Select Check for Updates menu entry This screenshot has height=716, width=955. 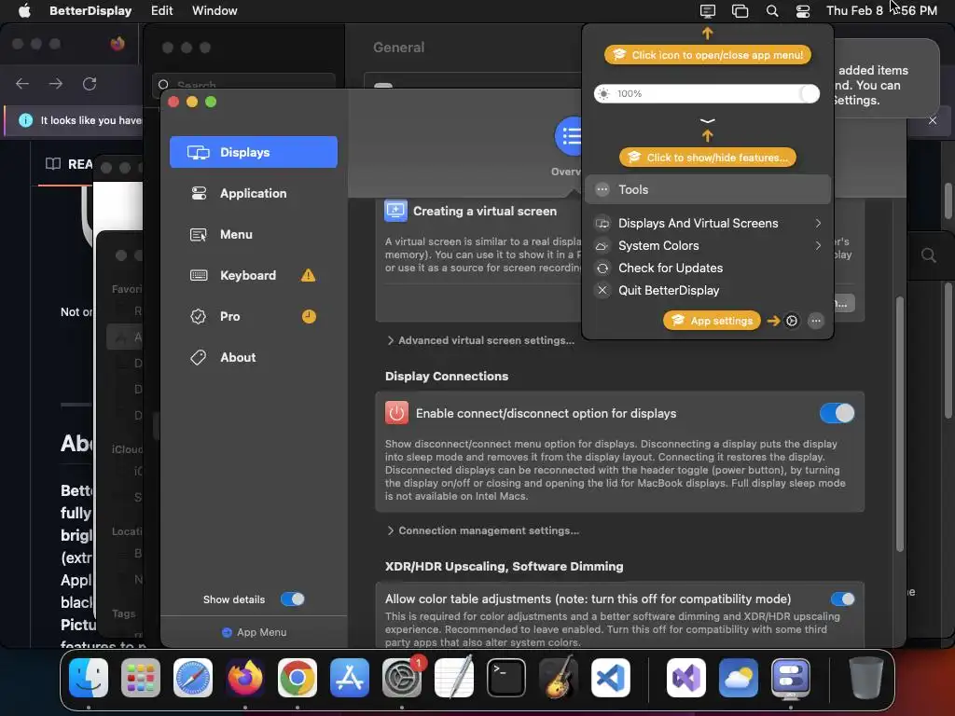point(708,268)
